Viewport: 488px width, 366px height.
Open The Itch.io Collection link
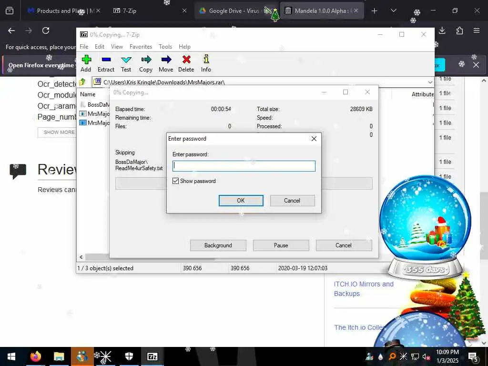tap(359, 327)
